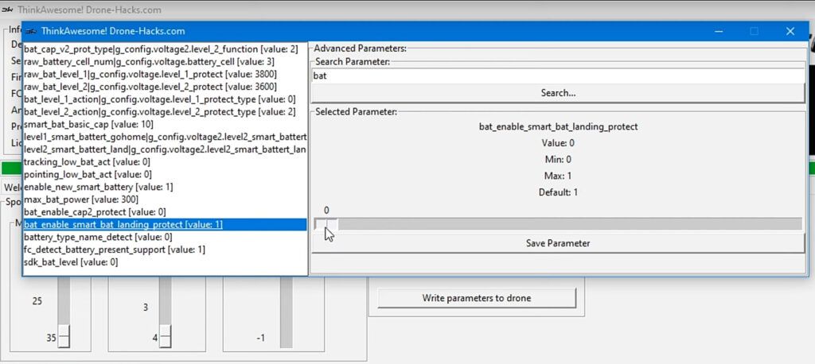Click the Search... button
The image size is (815, 364).
tap(558, 94)
